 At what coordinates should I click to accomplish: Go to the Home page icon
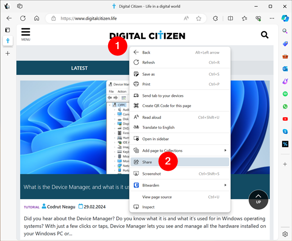point(36,18)
